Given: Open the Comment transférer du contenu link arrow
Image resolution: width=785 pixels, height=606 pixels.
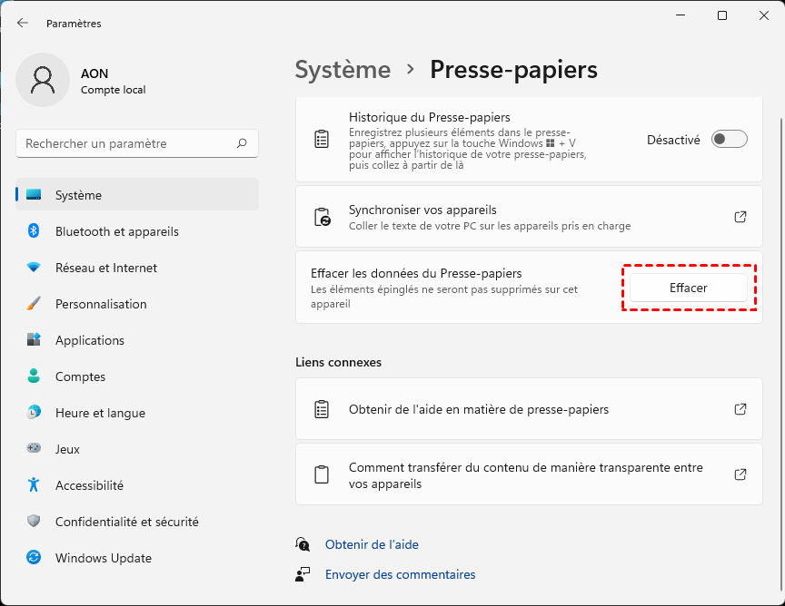Looking at the screenshot, I should pos(740,474).
